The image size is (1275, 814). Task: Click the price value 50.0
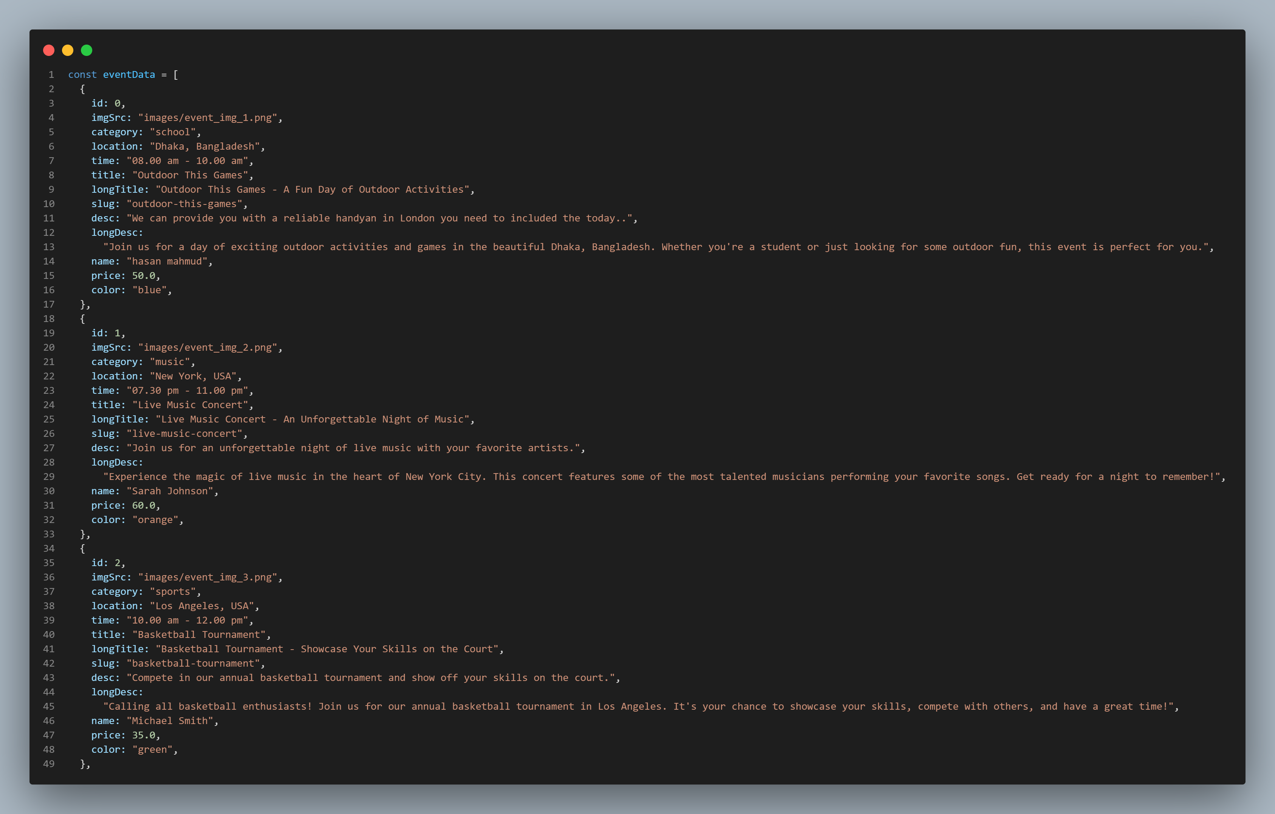point(143,276)
